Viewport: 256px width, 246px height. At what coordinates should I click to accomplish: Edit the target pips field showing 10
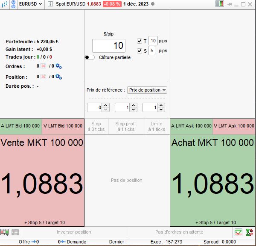coord(153,41)
